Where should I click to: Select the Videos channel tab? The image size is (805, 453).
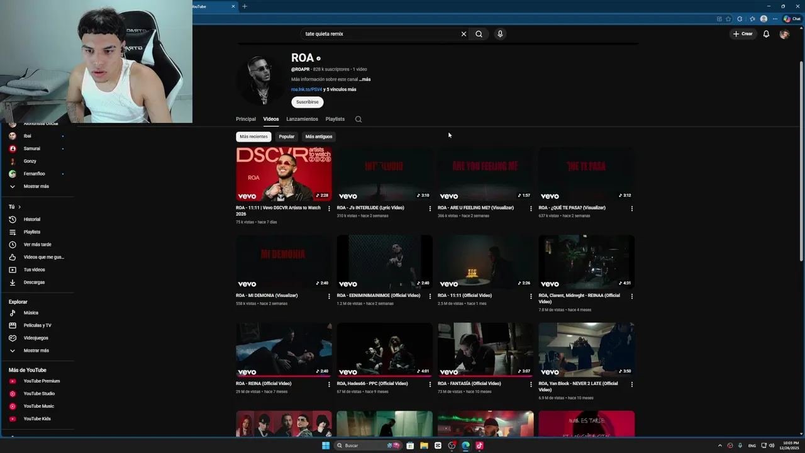271,119
